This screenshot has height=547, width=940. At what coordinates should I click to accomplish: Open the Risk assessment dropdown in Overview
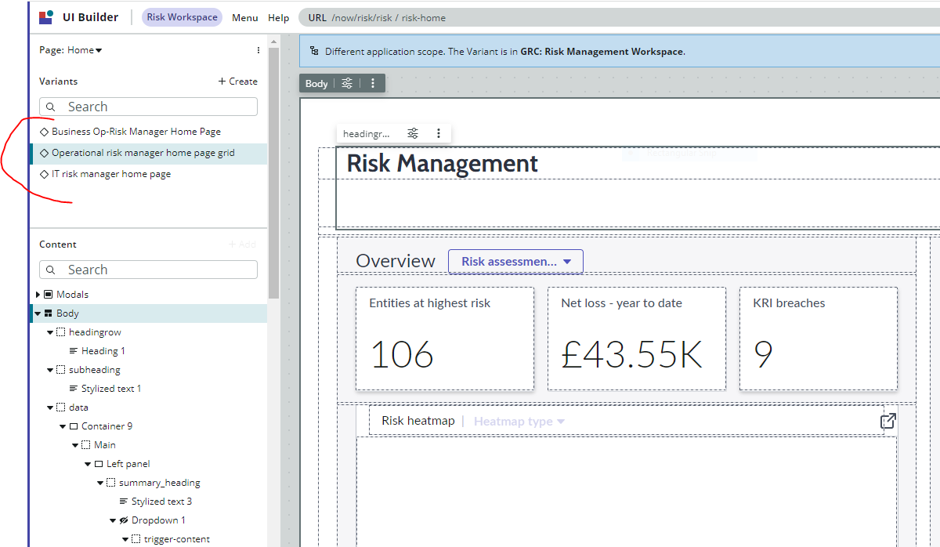pos(515,261)
